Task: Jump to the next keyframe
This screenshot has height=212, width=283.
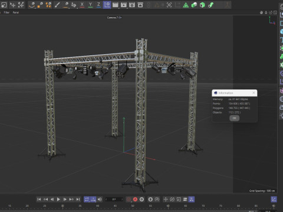Action: click(71, 199)
